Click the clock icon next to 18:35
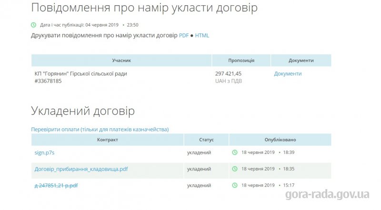The image size is (381, 210). (x=235, y=169)
